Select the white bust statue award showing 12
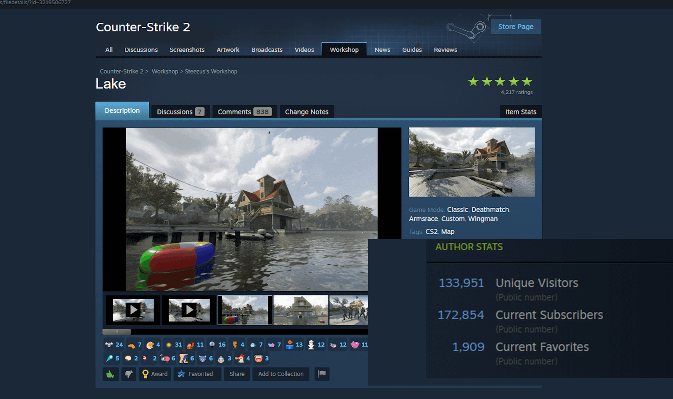Screen dimensions: 673x399 coord(316,345)
